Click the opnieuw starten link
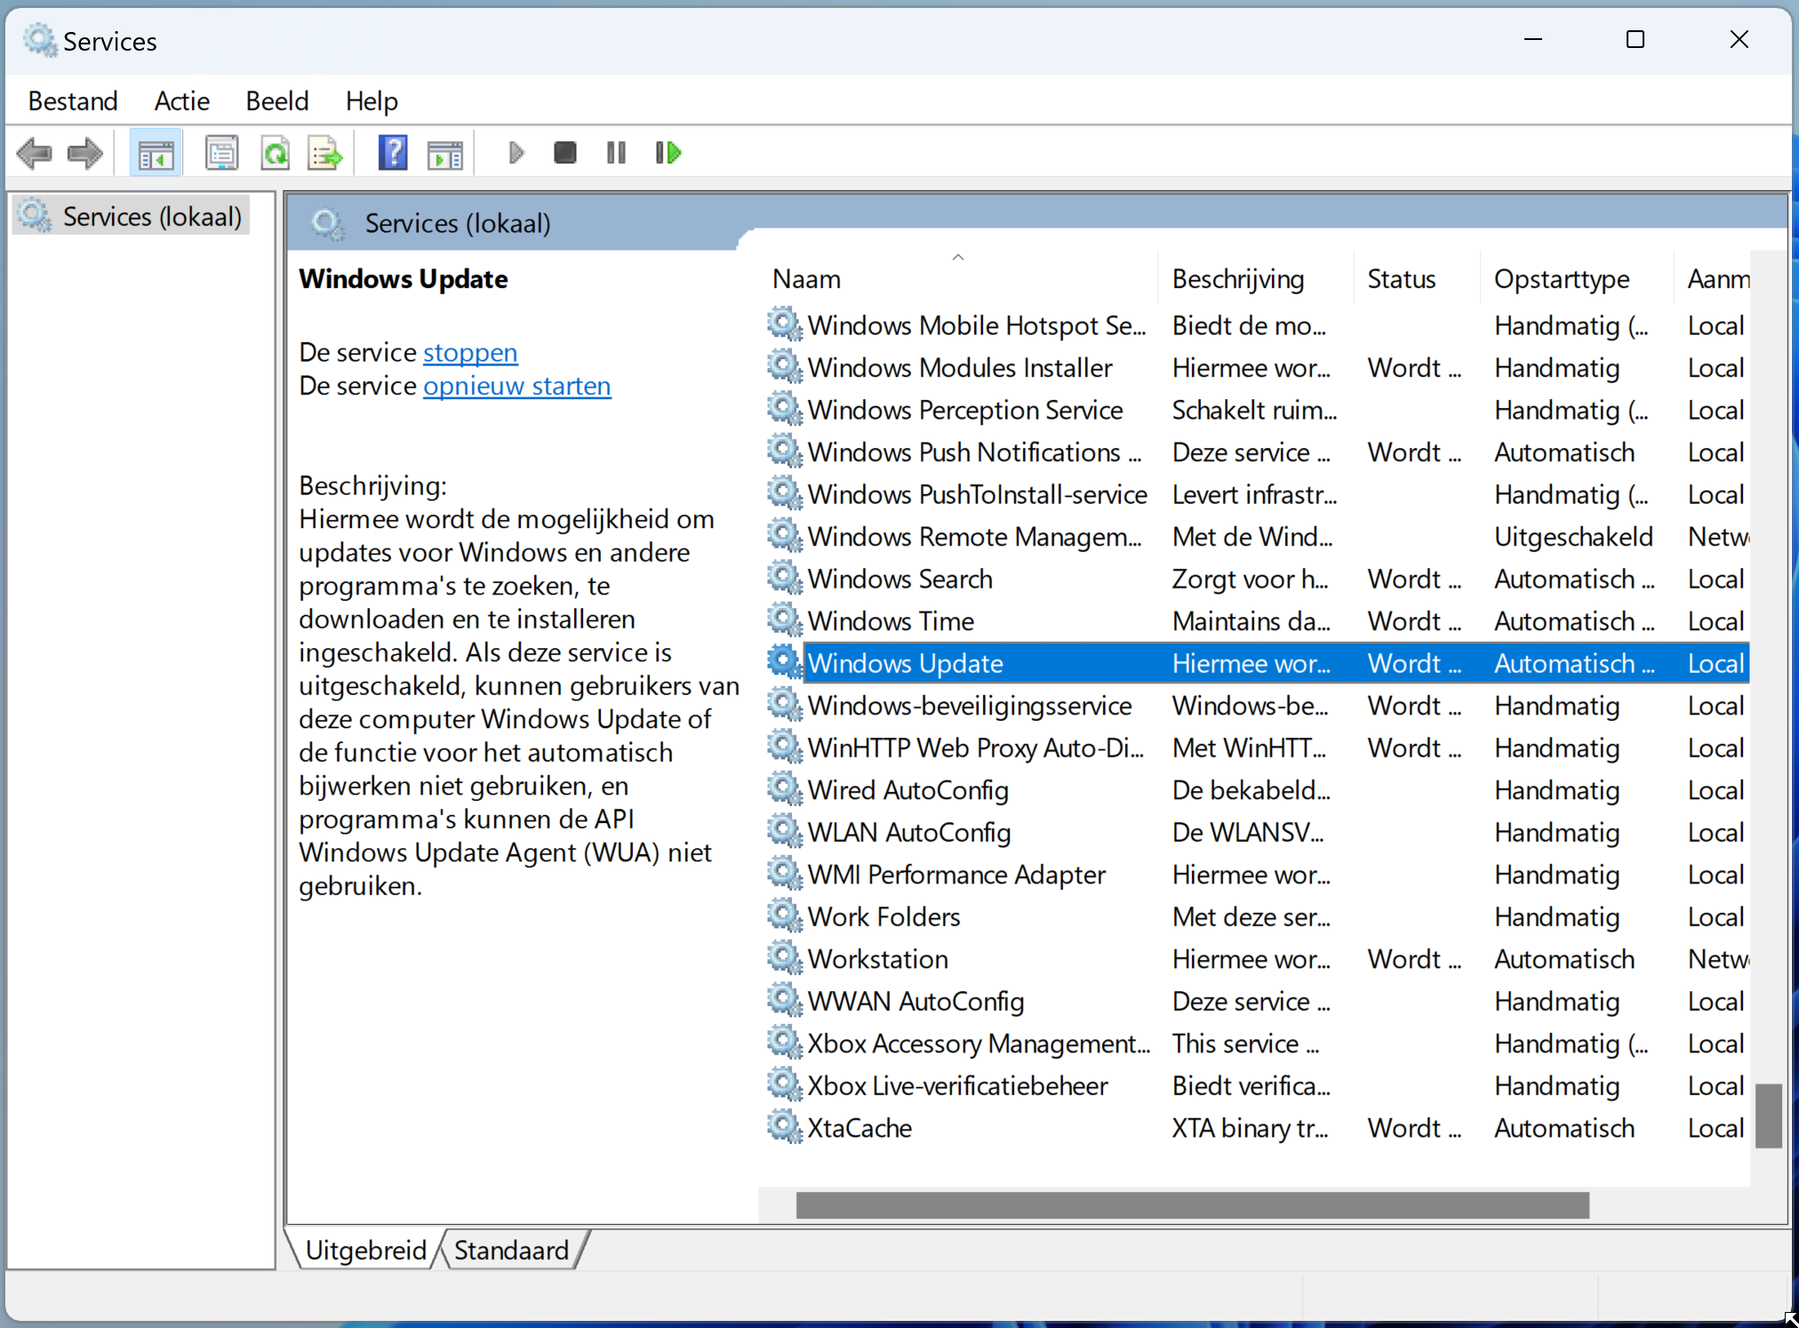 tap(517, 387)
